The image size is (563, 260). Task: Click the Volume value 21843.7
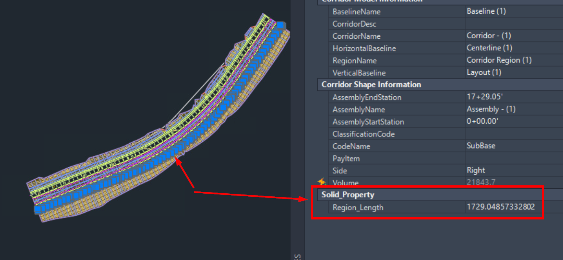(x=481, y=182)
